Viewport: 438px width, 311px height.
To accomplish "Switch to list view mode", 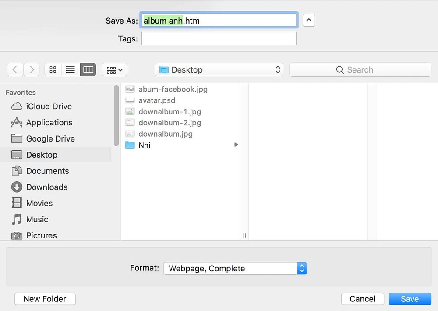I will point(71,69).
